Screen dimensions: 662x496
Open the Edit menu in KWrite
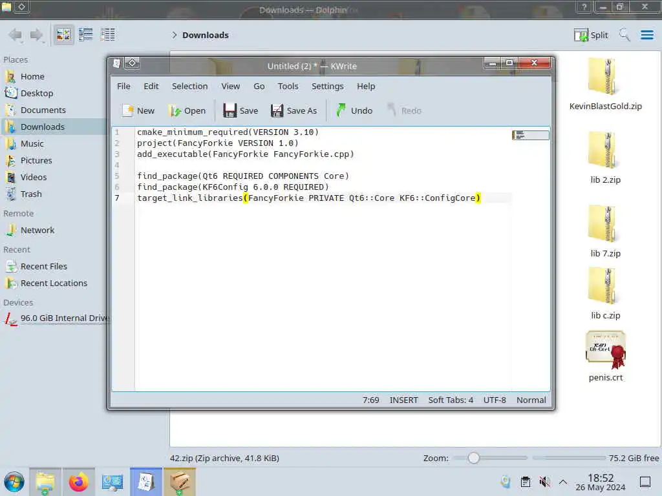pyautogui.click(x=151, y=86)
